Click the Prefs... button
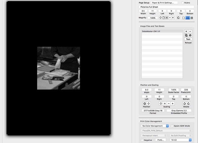 160,140
